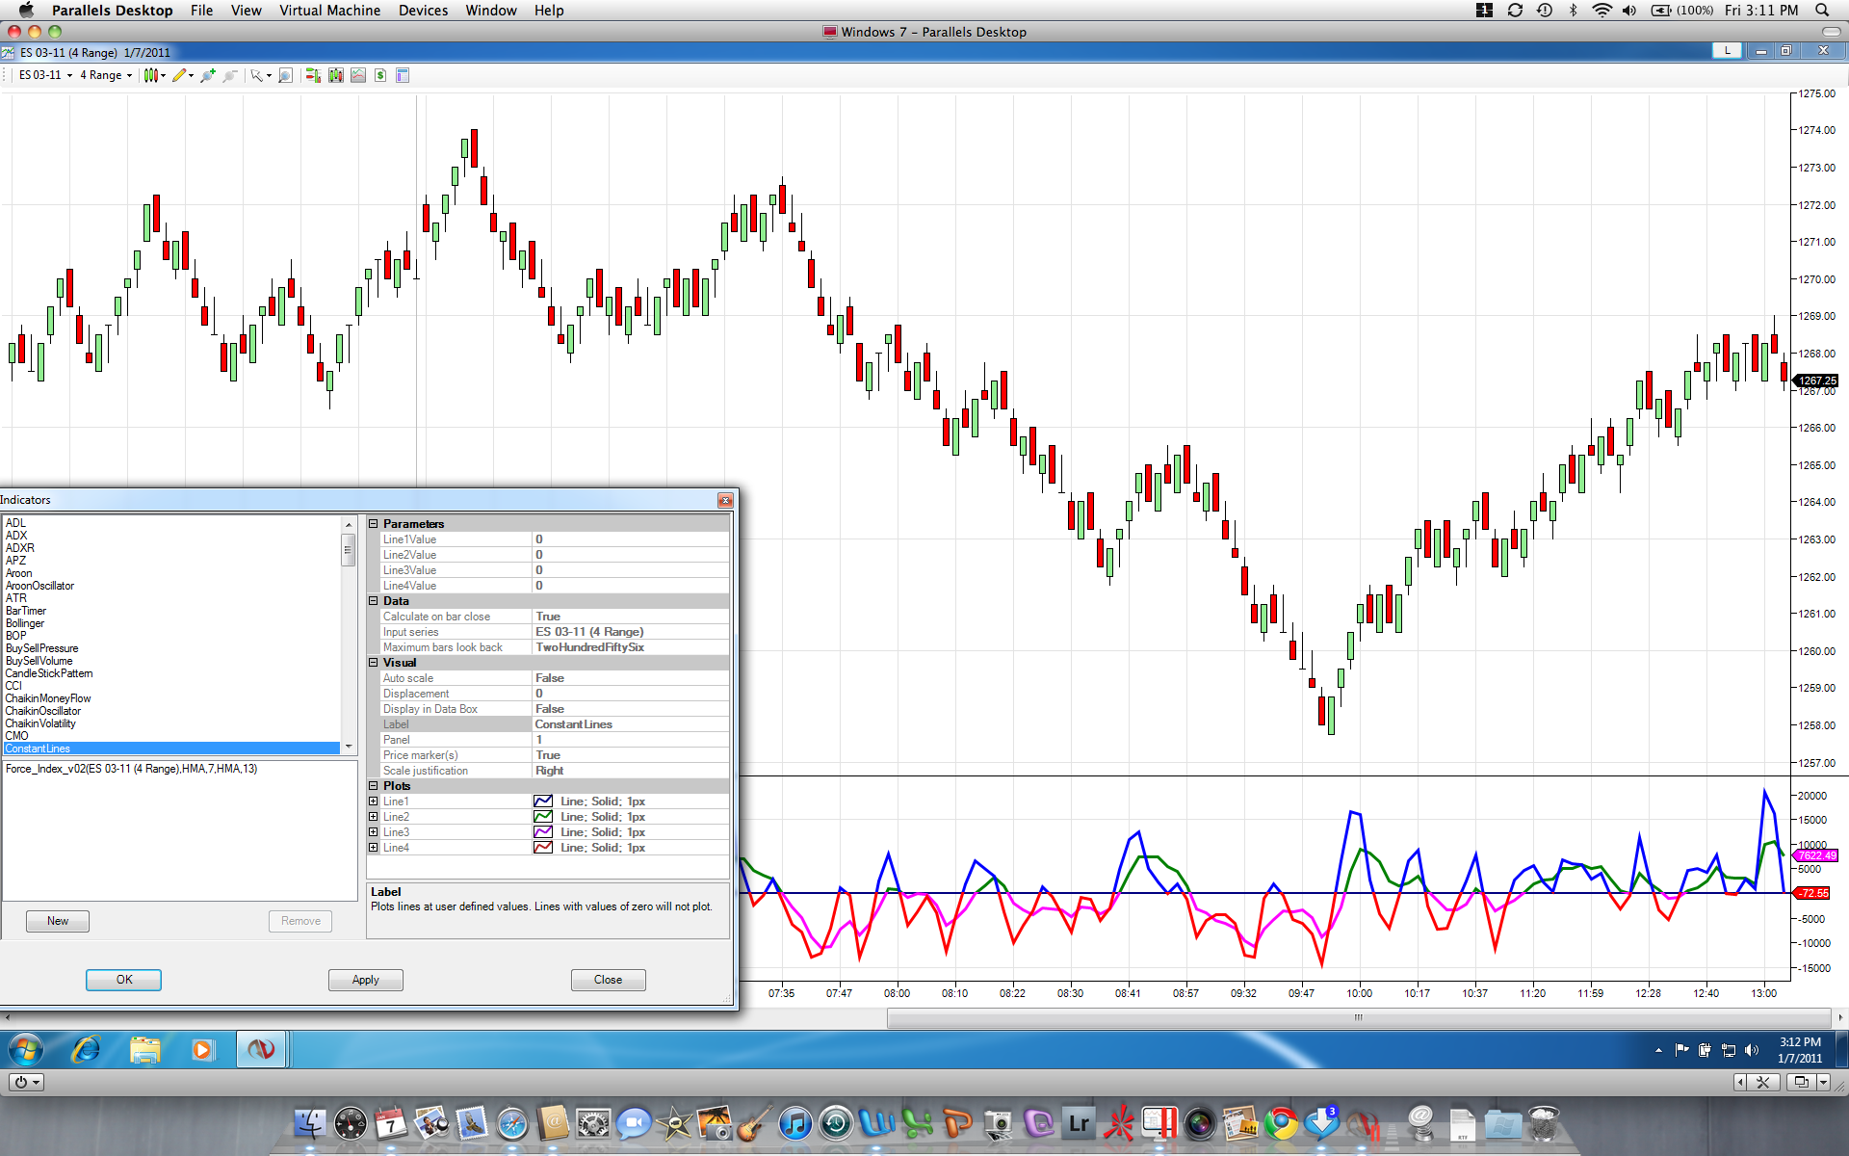This screenshot has height=1156, width=1849.
Task: Expand the Line4 plot settings
Action: click(374, 848)
